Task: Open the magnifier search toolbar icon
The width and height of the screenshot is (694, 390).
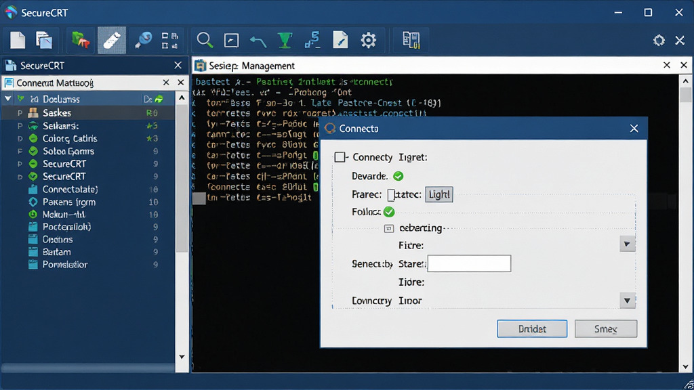Action: tap(205, 40)
